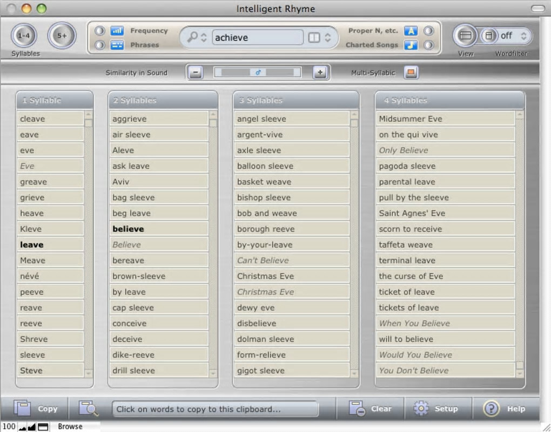Select the phrase "angel sleeve"

(x=292, y=119)
